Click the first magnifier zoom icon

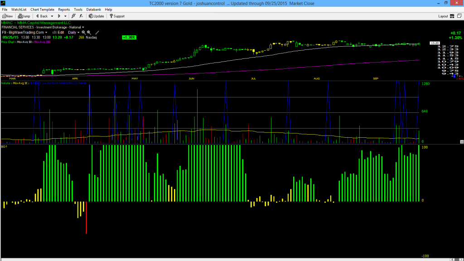pos(83,33)
